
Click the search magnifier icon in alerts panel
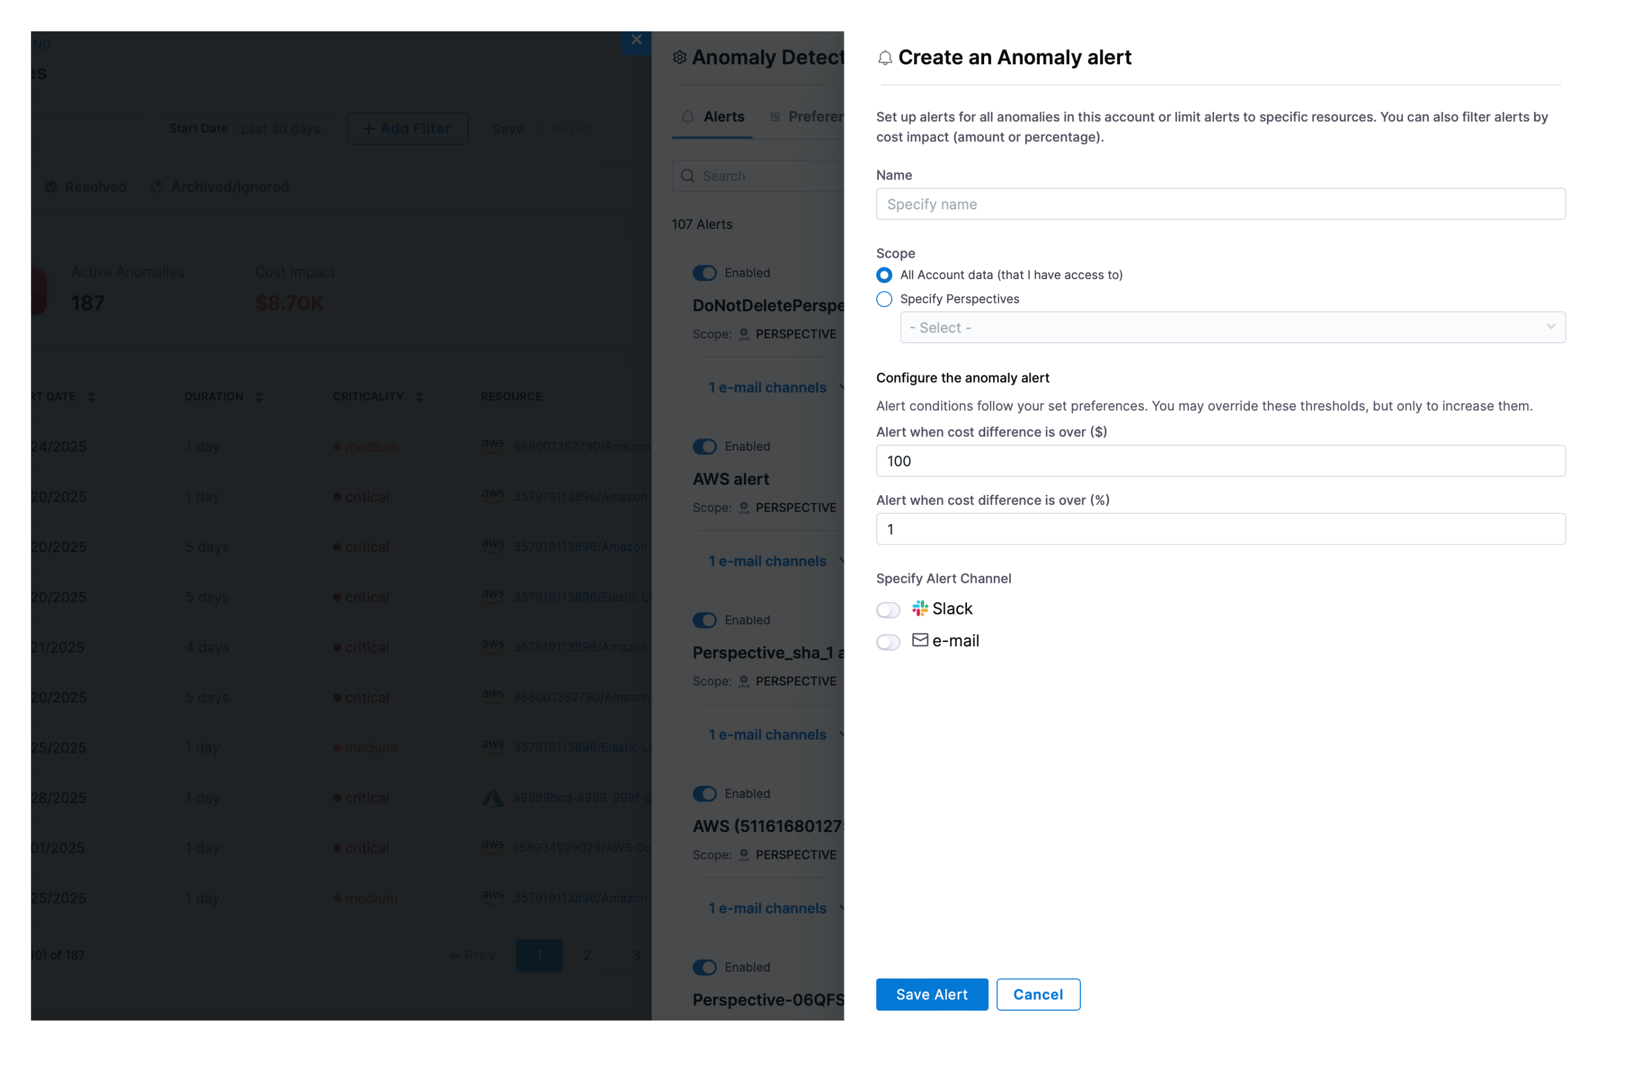pyautogui.click(x=688, y=176)
